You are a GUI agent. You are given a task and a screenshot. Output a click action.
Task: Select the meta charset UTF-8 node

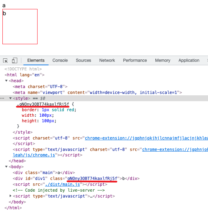40,87
